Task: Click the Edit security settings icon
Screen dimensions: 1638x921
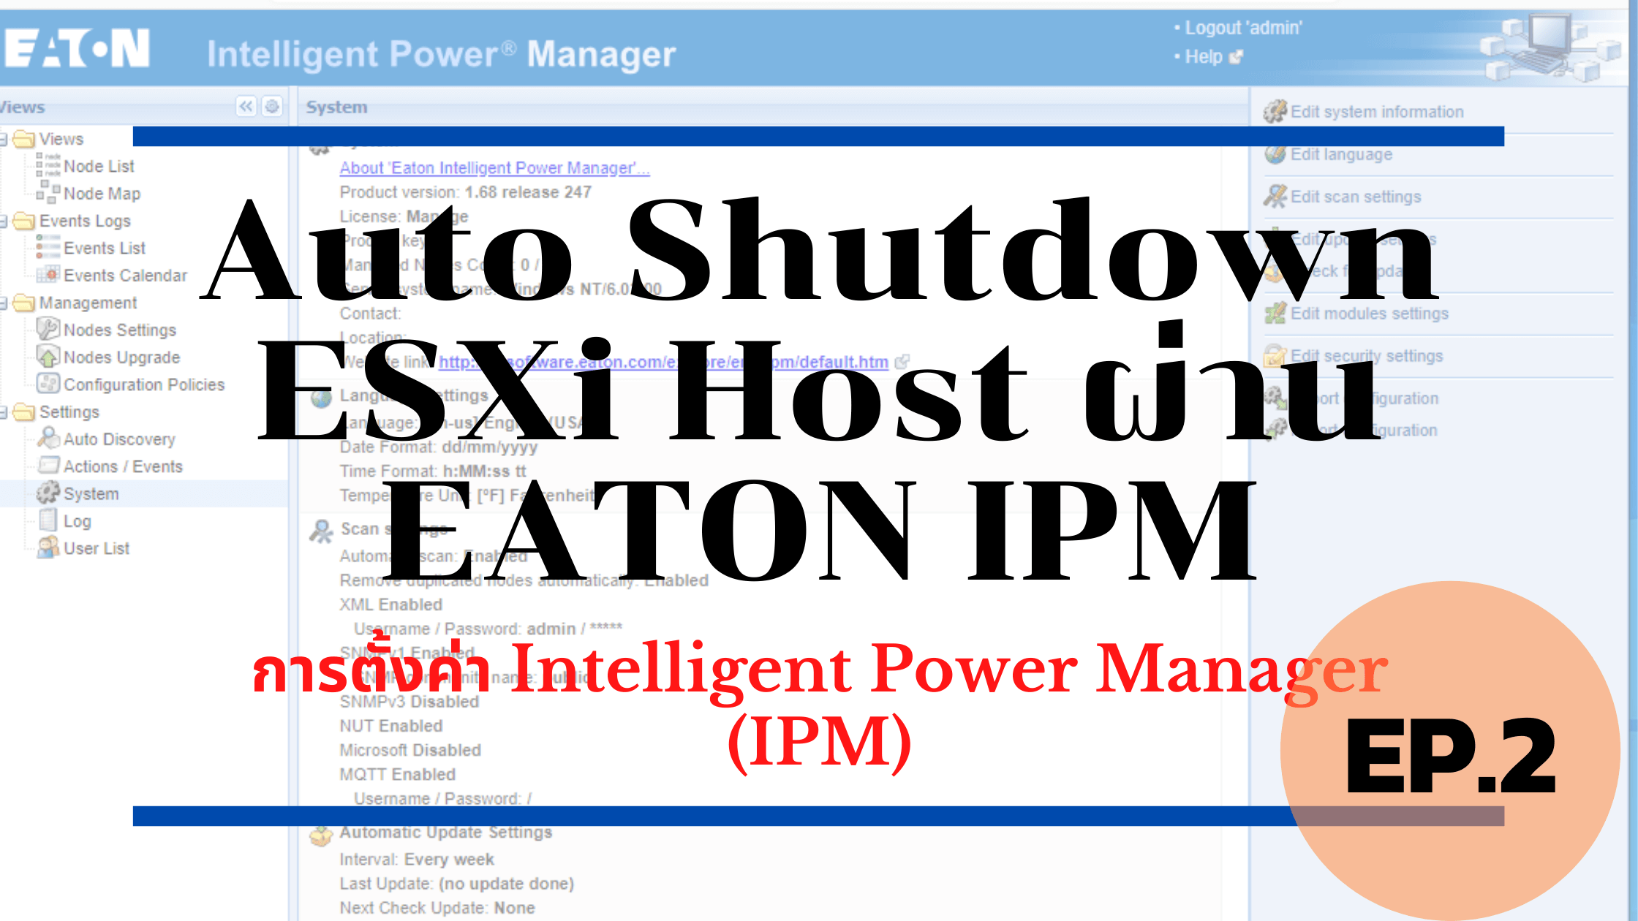Action: point(1275,355)
